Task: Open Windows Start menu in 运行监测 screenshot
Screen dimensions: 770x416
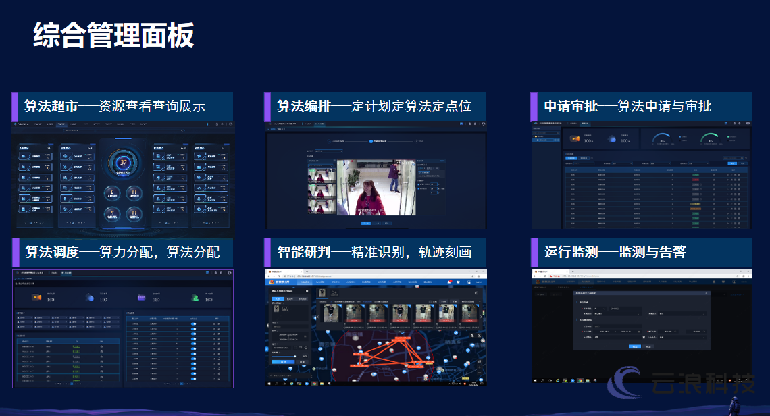Action: [535, 380]
